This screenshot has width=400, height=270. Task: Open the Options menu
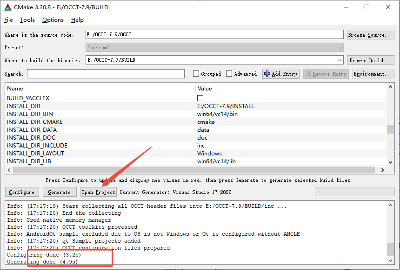[53, 20]
